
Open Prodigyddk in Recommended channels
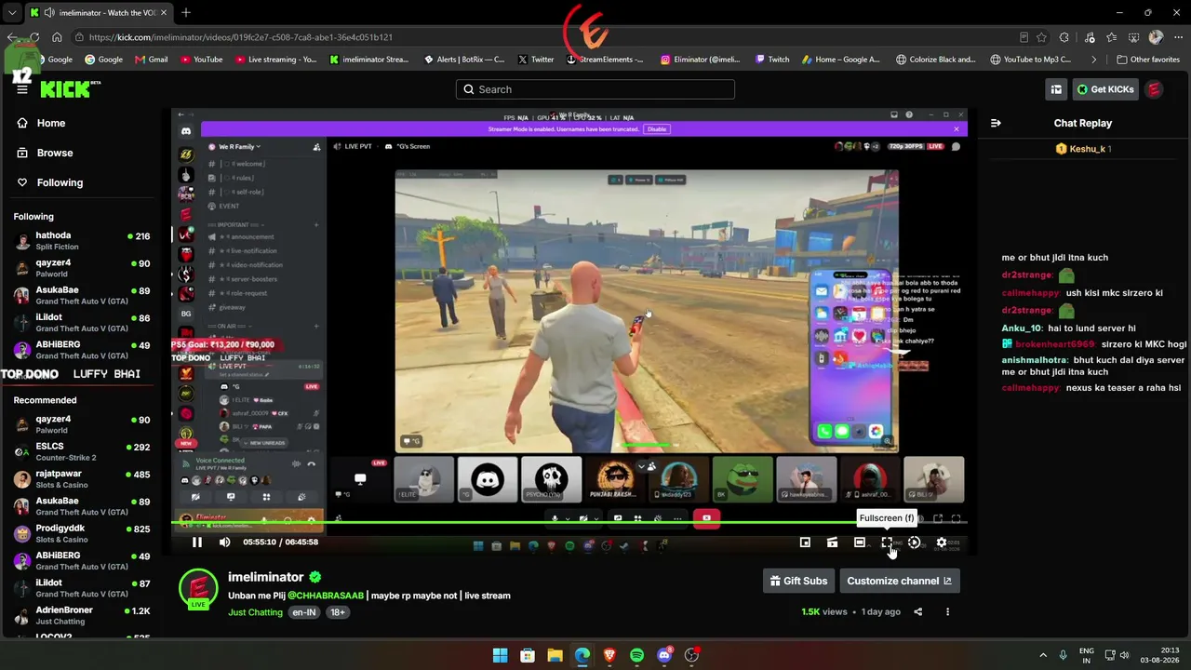[x=82, y=533]
